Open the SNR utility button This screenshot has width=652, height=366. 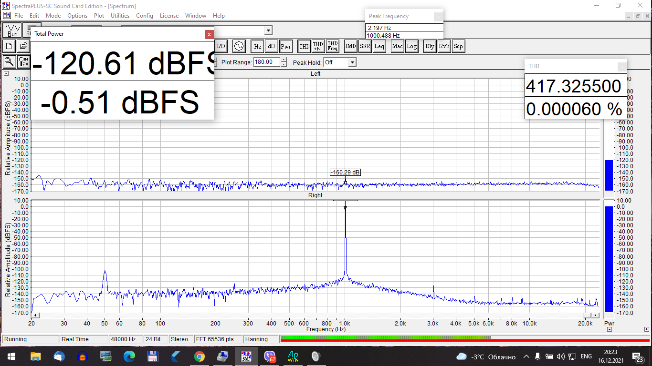click(365, 46)
